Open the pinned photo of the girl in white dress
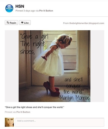The height and width of the screenshot is (129, 108). tap(55, 66)
